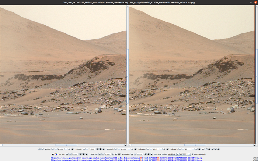Click into the zoom value field showing 2.000
Image resolution: width=258 pixels, height=161 pixels.
point(60,149)
